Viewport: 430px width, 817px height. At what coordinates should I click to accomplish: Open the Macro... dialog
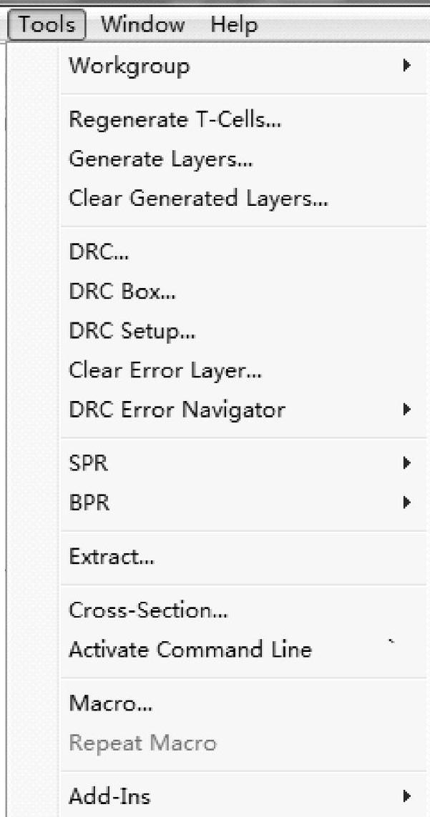tap(110, 703)
